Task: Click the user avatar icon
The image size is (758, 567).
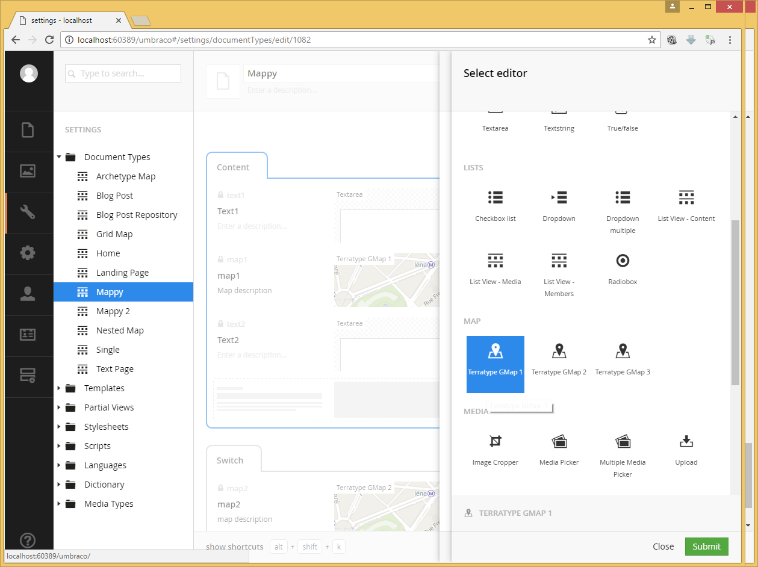Action: (x=29, y=73)
